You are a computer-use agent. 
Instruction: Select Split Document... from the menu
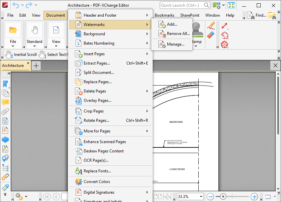click(x=110, y=73)
